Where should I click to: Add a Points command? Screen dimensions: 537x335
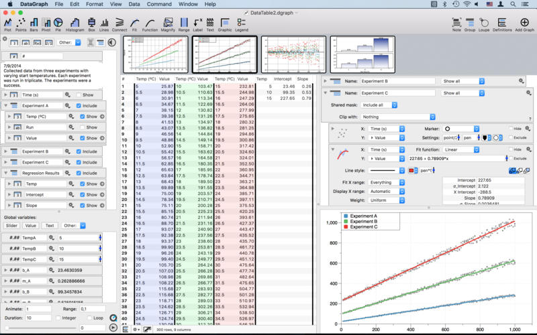(21, 25)
